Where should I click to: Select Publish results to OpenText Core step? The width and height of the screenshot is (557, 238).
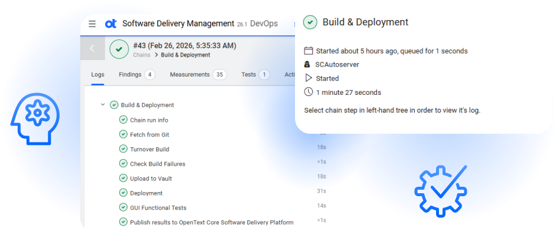(x=212, y=223)
